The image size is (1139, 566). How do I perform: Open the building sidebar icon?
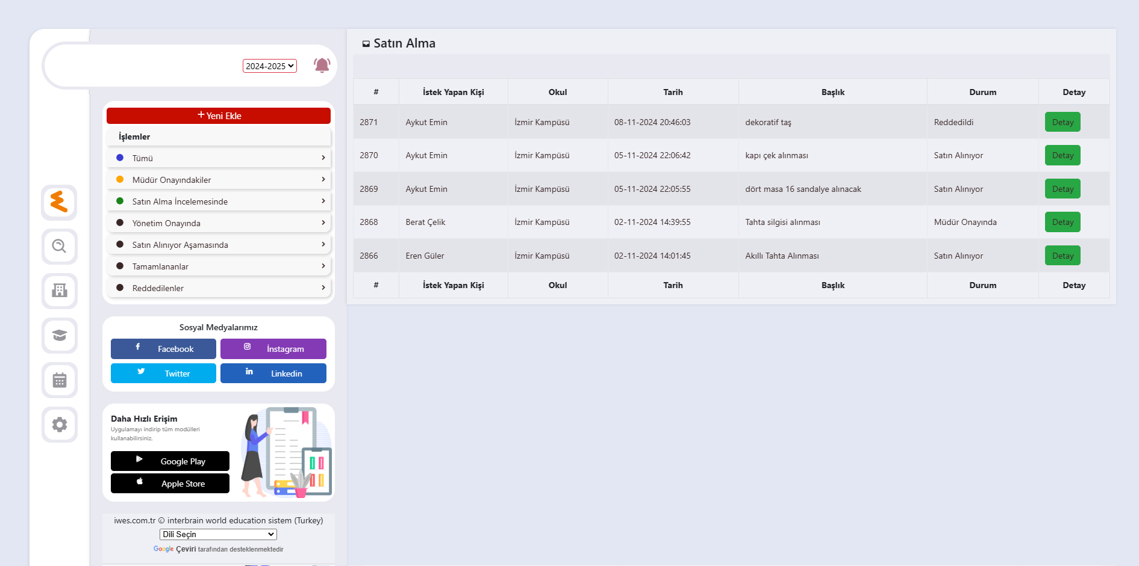coord(59,291)
